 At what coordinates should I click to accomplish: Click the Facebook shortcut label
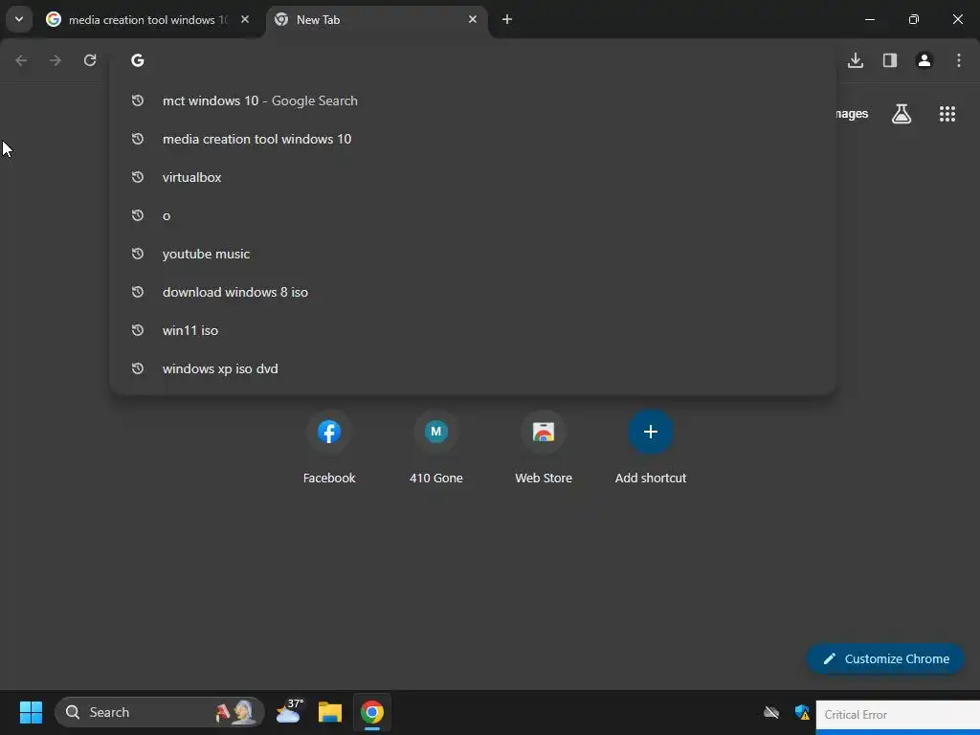click(329, 479)
